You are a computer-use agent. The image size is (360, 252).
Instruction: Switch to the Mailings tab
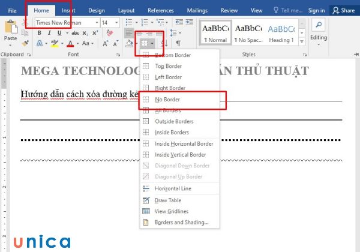coord(197,11)
